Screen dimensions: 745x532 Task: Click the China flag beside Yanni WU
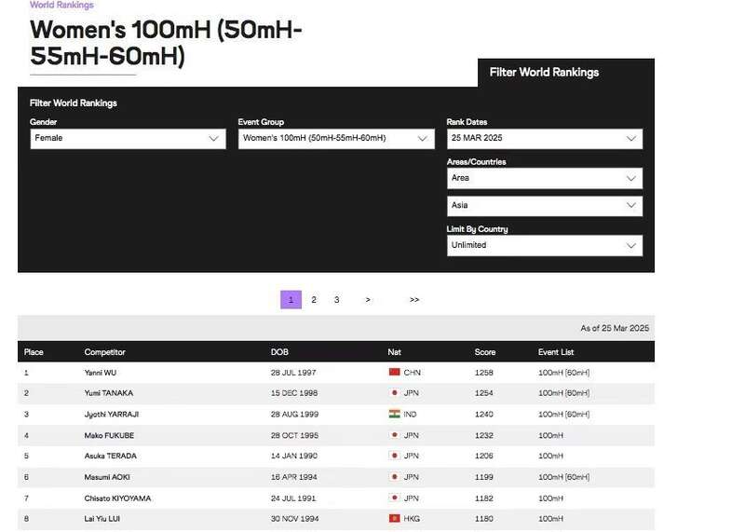click(394, 373)
